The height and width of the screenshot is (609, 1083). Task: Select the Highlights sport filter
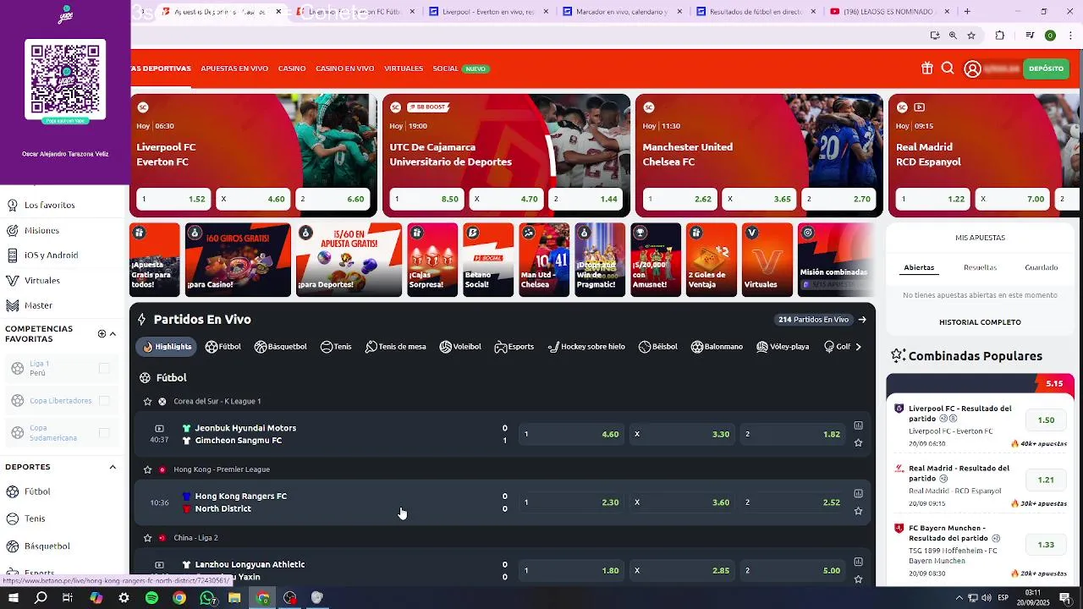tap(167, 347)
